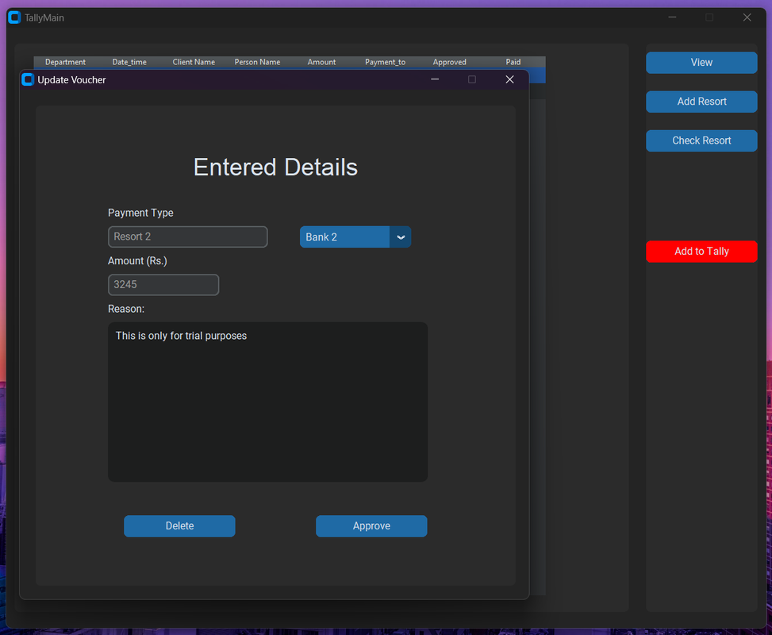Viewport: 772px width, 635px height.
Task: Click the Person Name column header
Action: [x=257, y=62]
